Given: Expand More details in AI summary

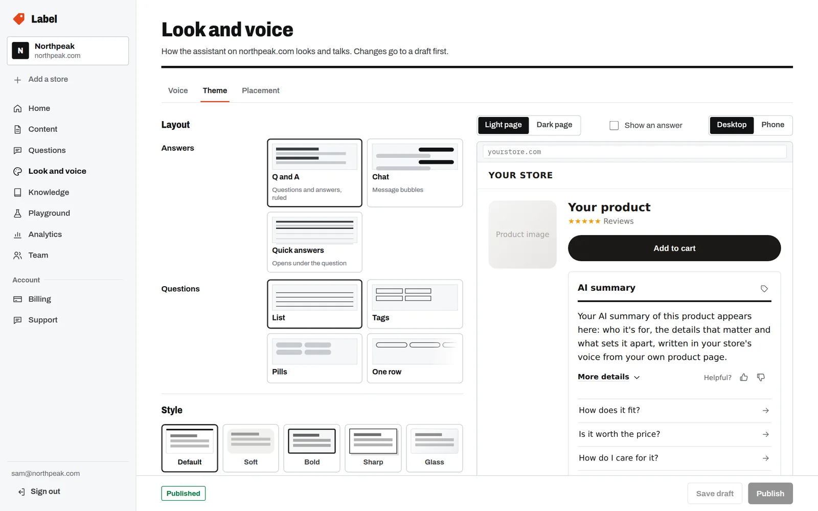Looking at the screenshot, I should [609, 377].
